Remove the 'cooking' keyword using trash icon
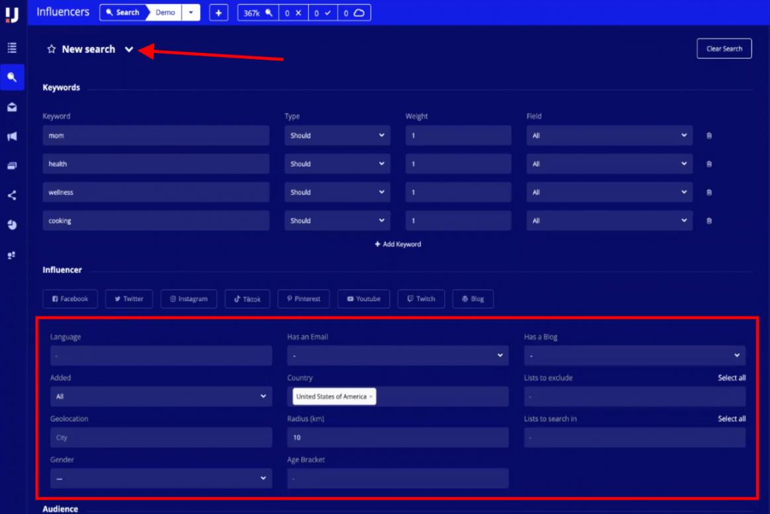770x514 pixels. [x=709, y=221]
